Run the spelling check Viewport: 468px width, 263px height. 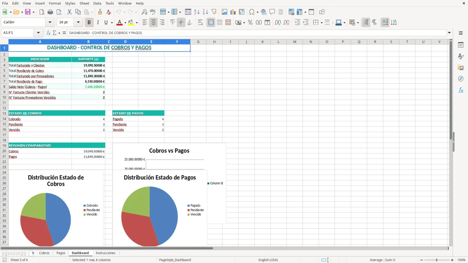153,12
